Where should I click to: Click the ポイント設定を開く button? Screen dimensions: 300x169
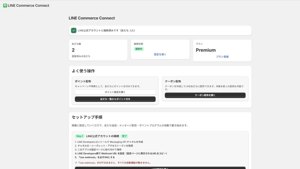click(x=115, y=92)
